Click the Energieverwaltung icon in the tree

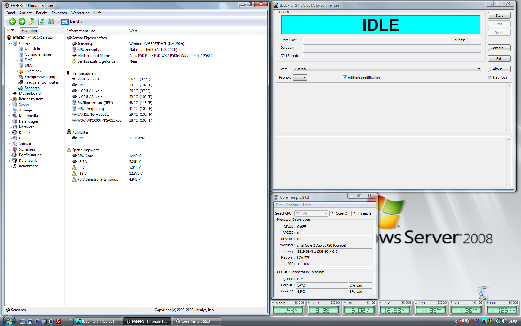(x=21, y=77)
